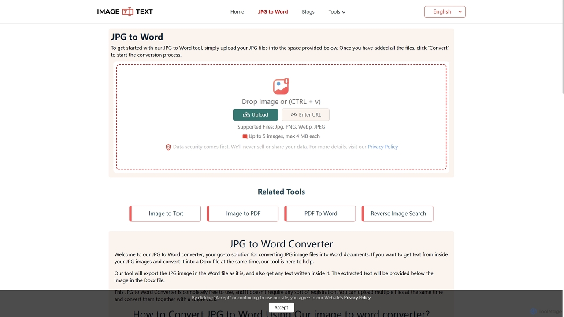Screen dimensions: 564x317
Task: Open the Image to PDF related tool
Action: [x=243, y=214]
